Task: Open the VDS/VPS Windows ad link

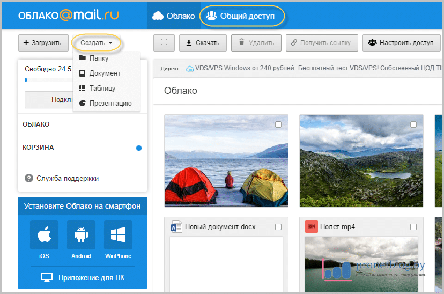Action: point(245,68)
